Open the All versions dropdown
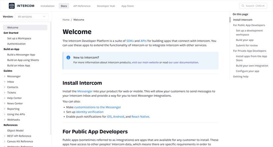The width and height of the screenshot is (273, 147). [x=32, y=17]
